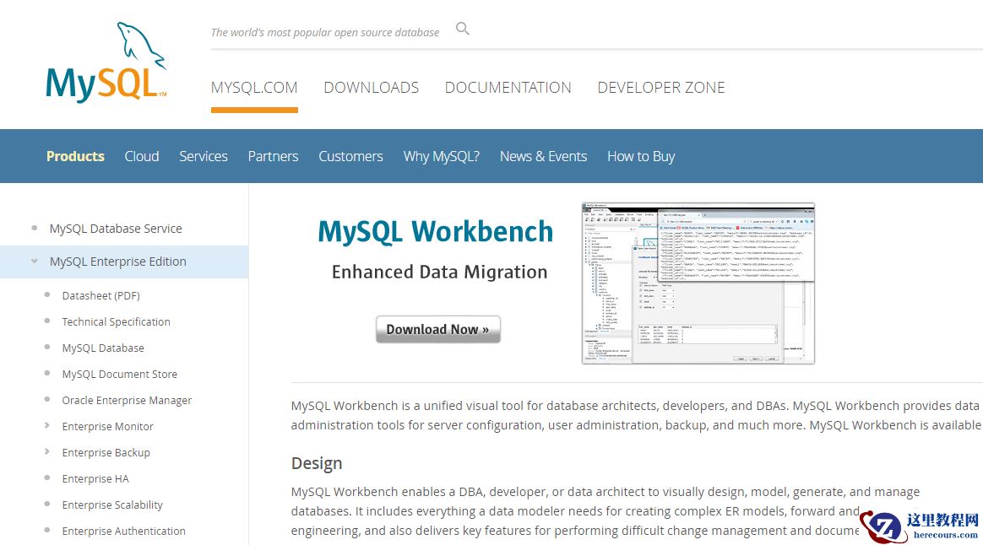
Task: Open the Enterprise HA link
Action: [95, 478]
